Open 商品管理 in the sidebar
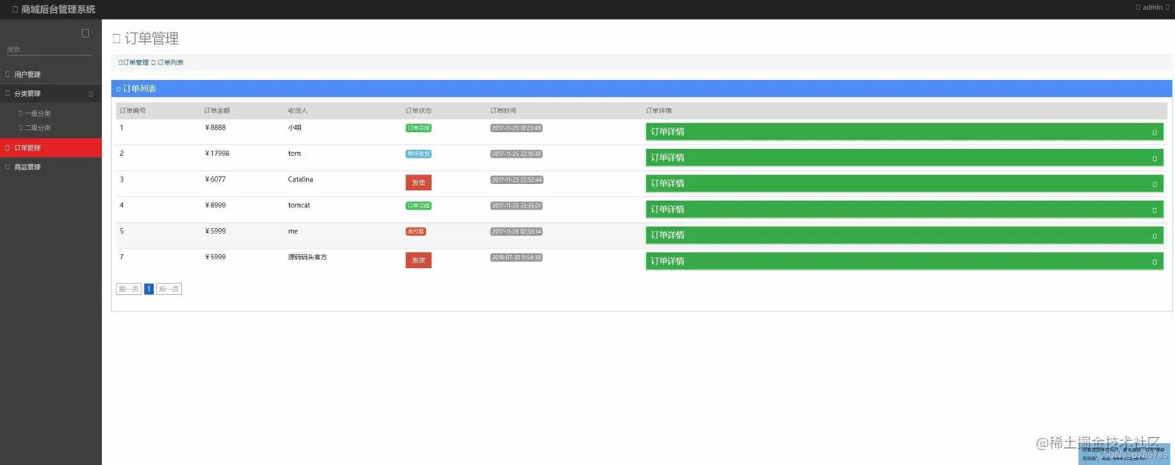The image size is (1175, 465). click(x=51, y=167)
